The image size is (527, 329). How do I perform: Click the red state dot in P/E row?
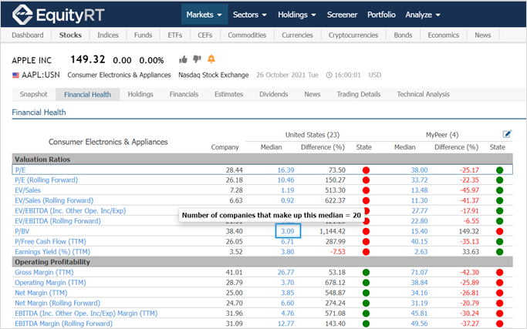coord(366,170)
